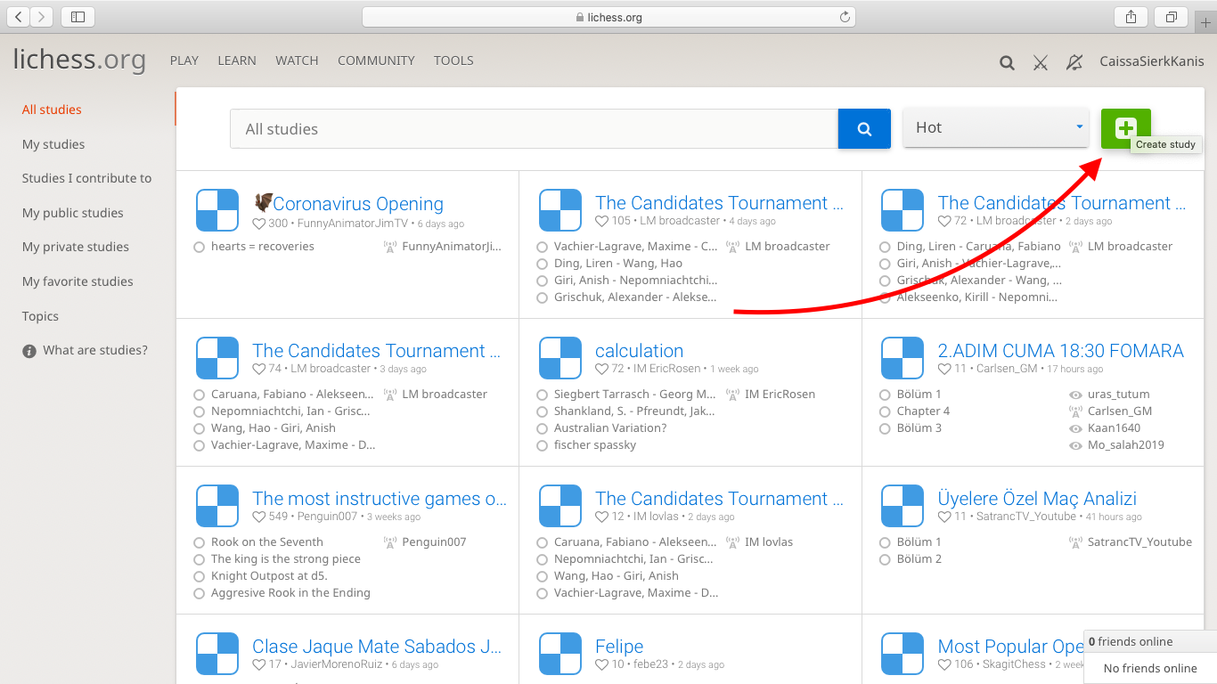Click chapter 'Australian Variation?'
1217x684 pixels.
point(610,428)
